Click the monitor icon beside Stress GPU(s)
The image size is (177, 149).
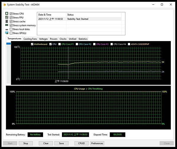(x=7, y=33)
